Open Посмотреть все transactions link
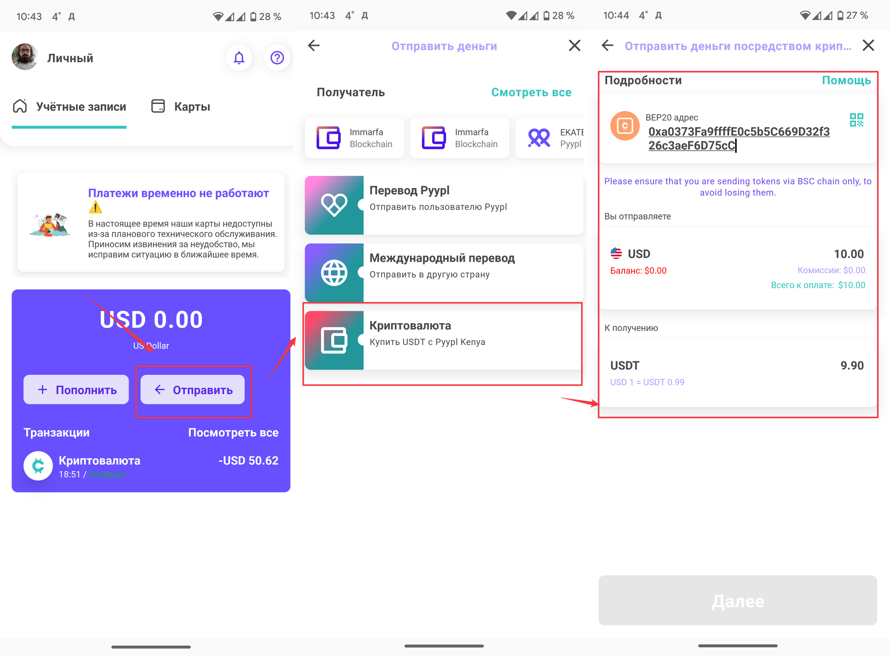889x656 pixels. (233, 432)
